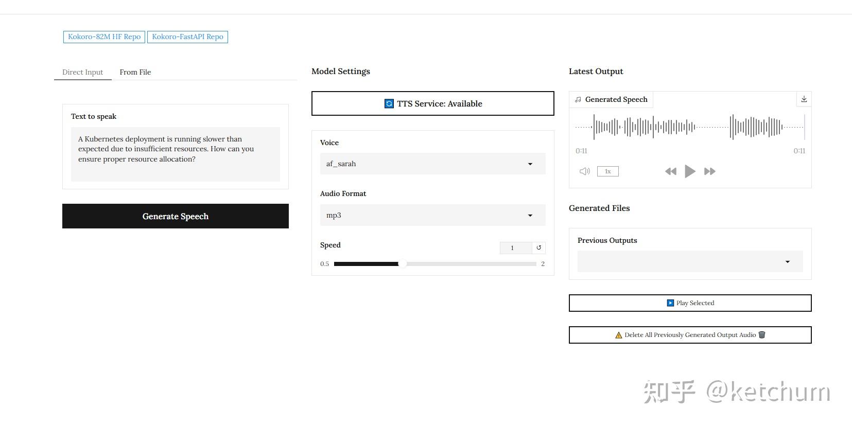Viewport: 852px width, 426px height.
Task: Play the generated speech audio
Action: point(690,171)
